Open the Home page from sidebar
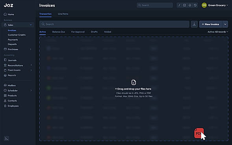The width and height of the screenshot is (232, 145). tap(9, 14)
